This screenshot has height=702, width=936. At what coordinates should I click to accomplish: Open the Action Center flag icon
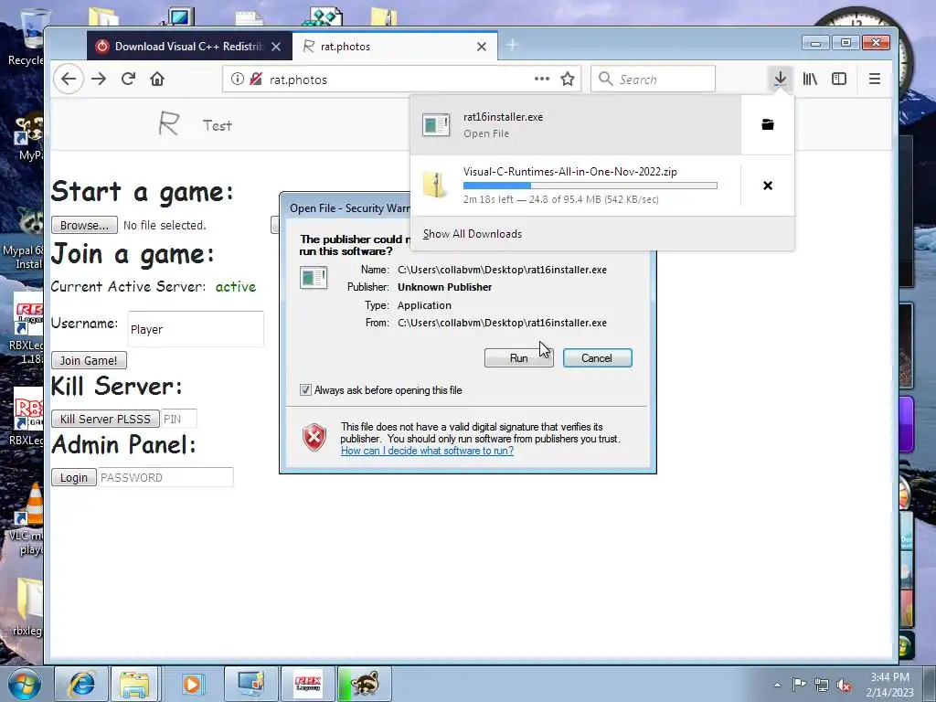coord(799,685)
